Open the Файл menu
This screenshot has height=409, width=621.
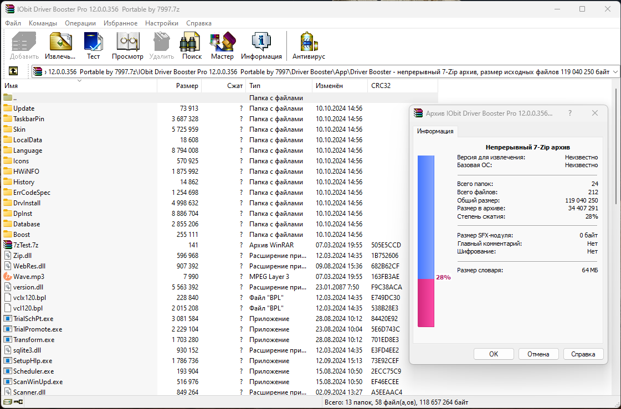point(13,23)
